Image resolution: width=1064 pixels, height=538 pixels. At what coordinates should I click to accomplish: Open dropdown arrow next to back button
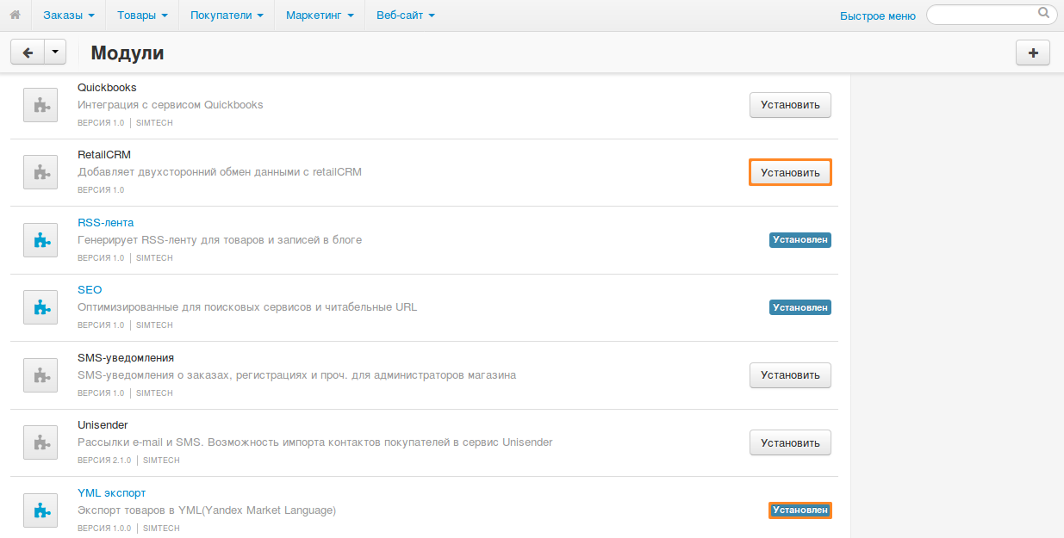click(x=55, y=53)
